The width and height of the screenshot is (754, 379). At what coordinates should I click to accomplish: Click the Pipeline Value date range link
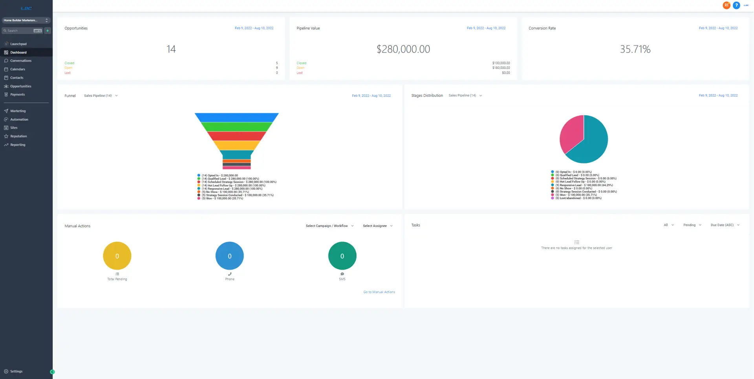pos(486,28)
